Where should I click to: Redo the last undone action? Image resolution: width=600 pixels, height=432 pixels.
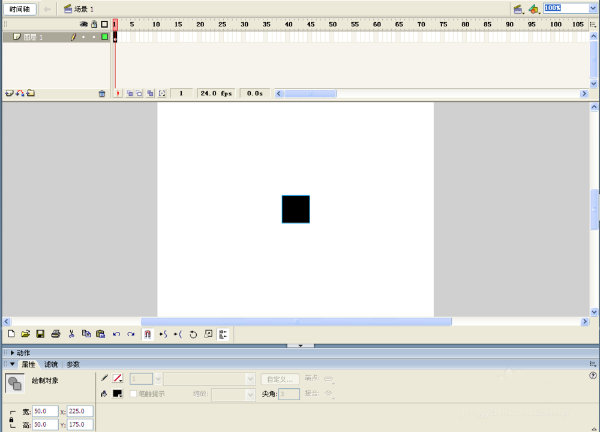(x=131, y=334)
